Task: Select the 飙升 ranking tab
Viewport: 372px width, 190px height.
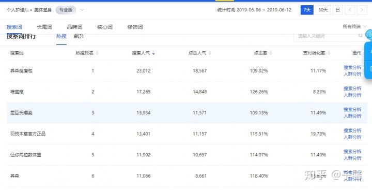Action: 79,36
